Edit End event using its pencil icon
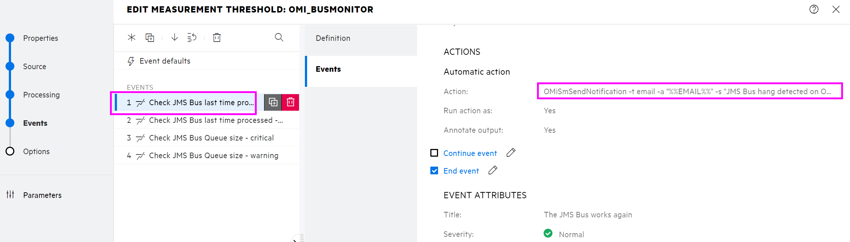 pos(493,170)
